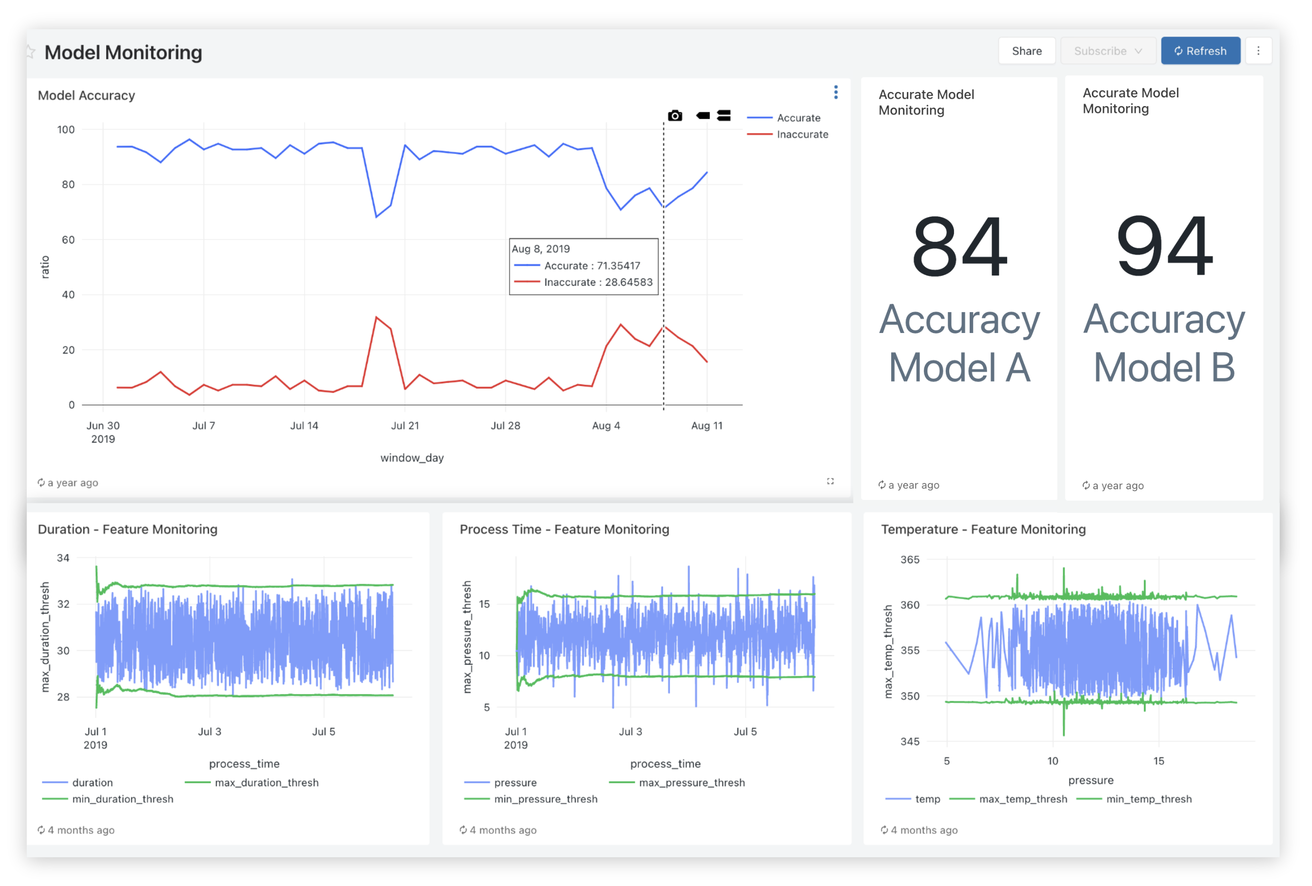Screen dimensions: 1312x886
Task: Click the Share button
Action: 1026,51
